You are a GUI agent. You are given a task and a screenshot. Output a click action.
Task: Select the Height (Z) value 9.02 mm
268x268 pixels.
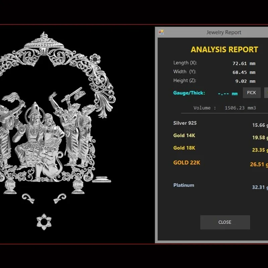tap(245, 81)
